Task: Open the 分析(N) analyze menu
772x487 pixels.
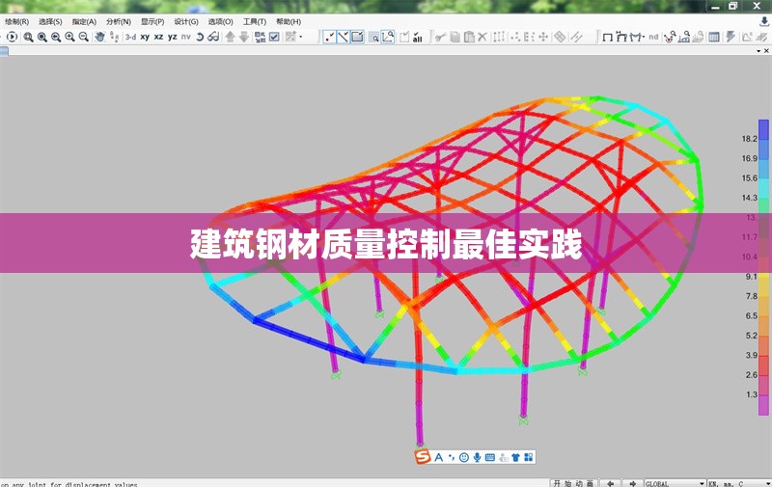Action: [118, 21]
